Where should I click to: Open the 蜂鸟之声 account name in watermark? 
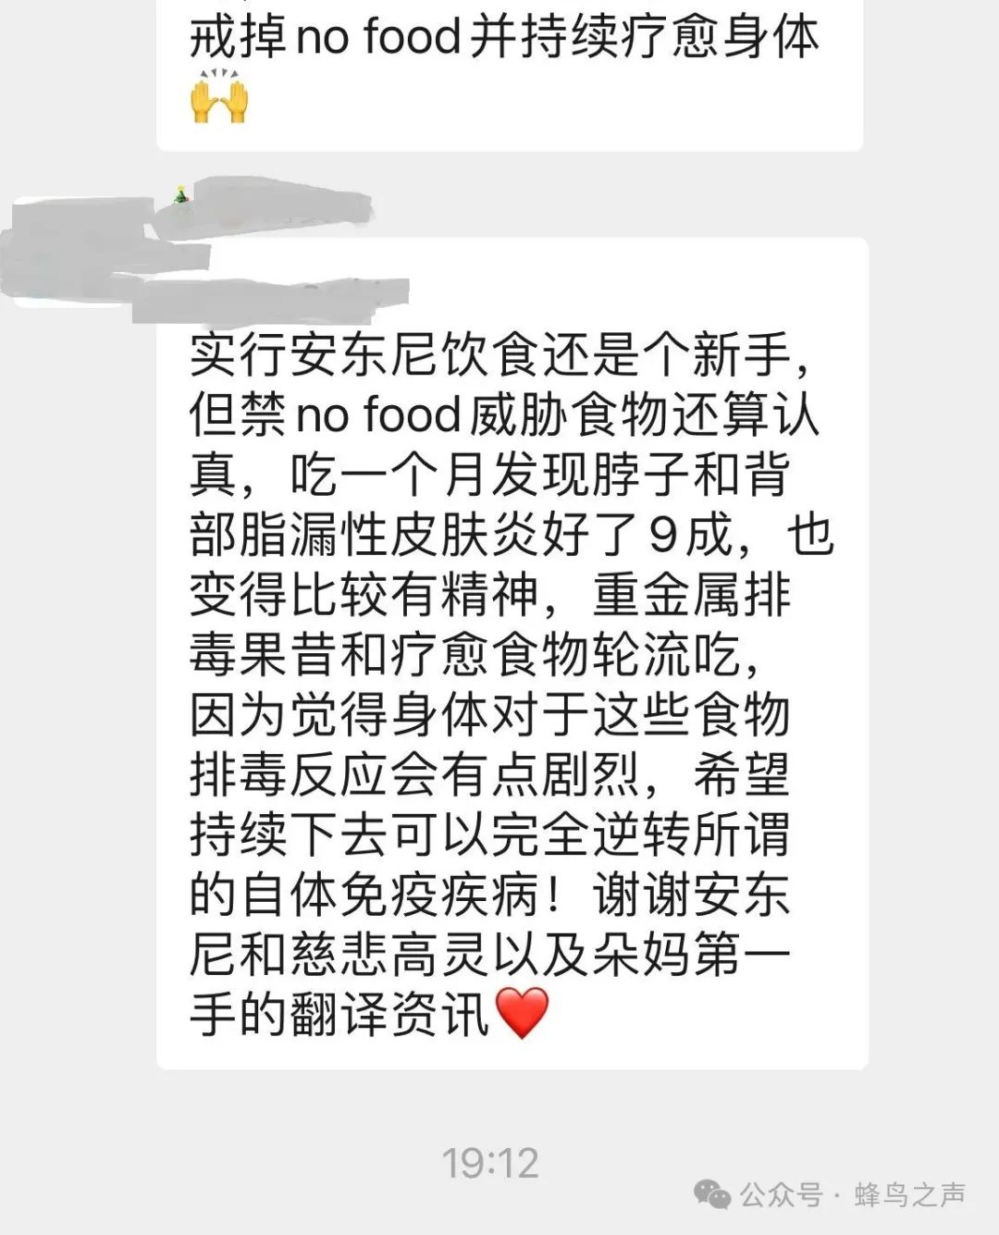tap(910, 1194)
